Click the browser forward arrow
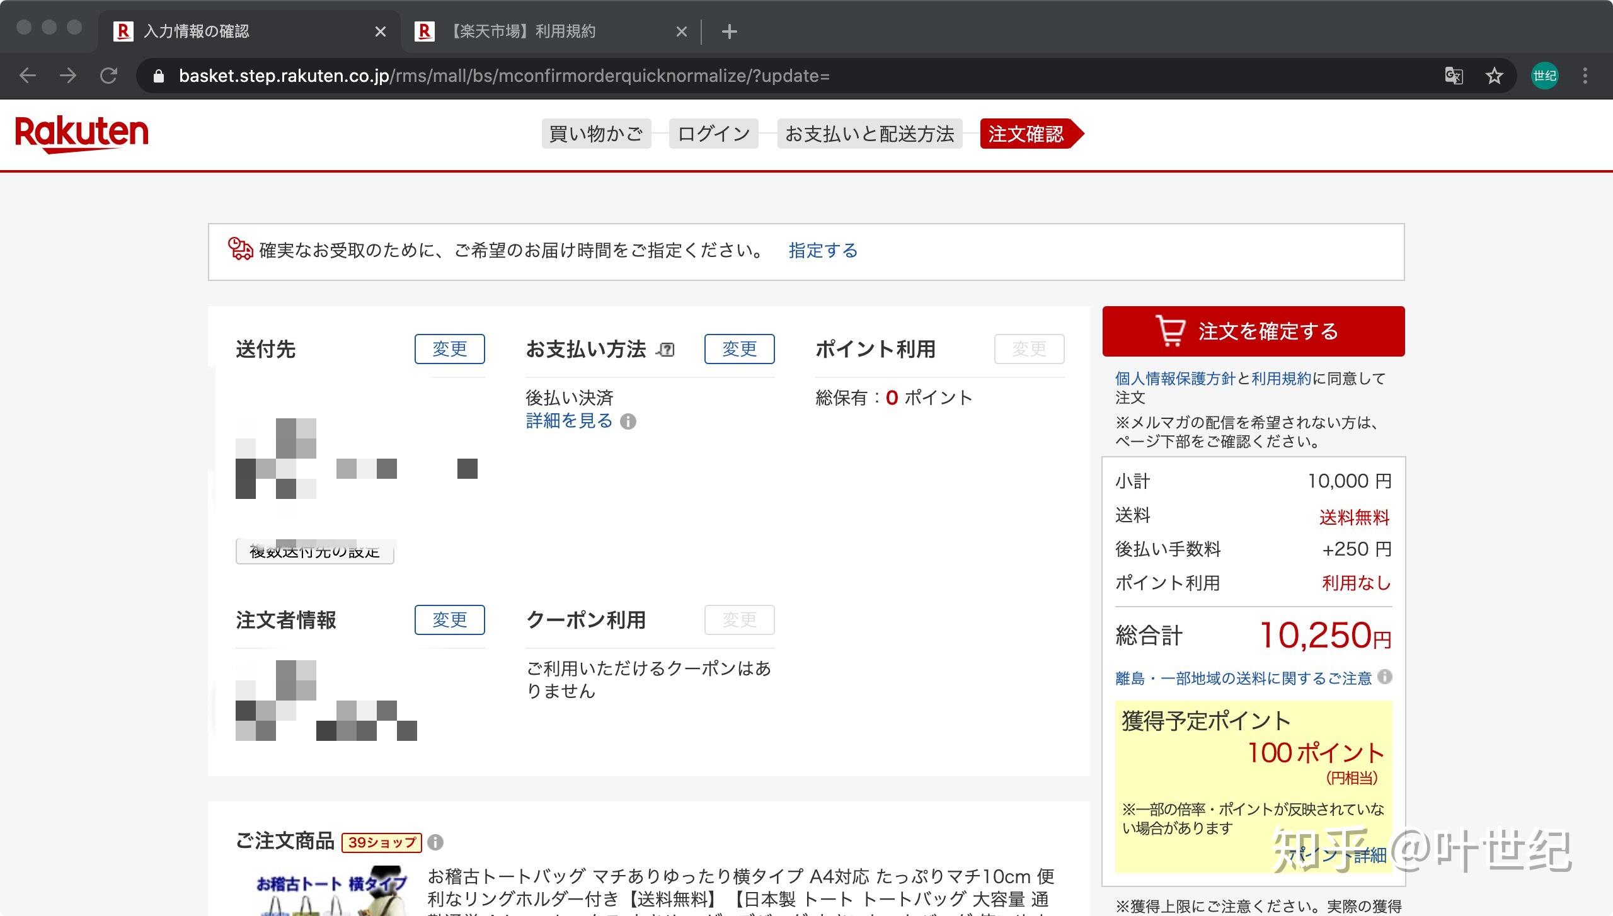 (68, 76)
